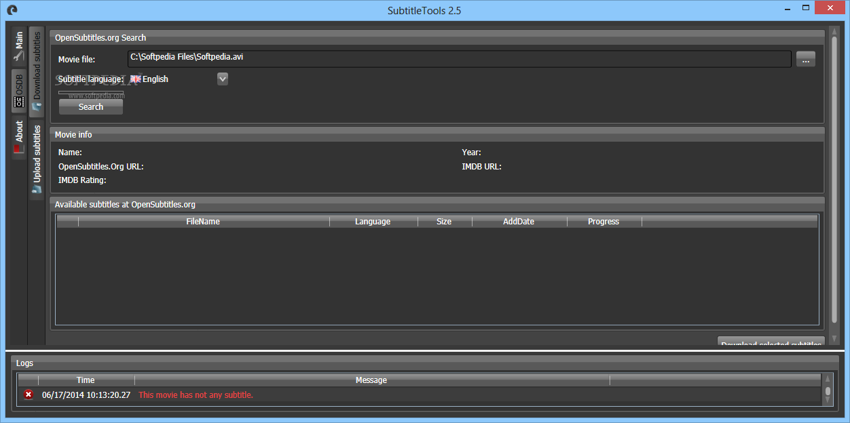Image resolution: width=850 pixels, height=423 pixels.
Task: Browse for movie file with ... button
Action: click(x=806, y=60)
